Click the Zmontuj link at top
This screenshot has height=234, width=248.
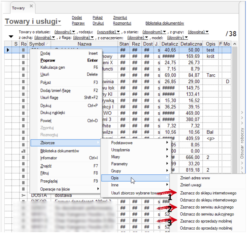click(x=120, y=18)
